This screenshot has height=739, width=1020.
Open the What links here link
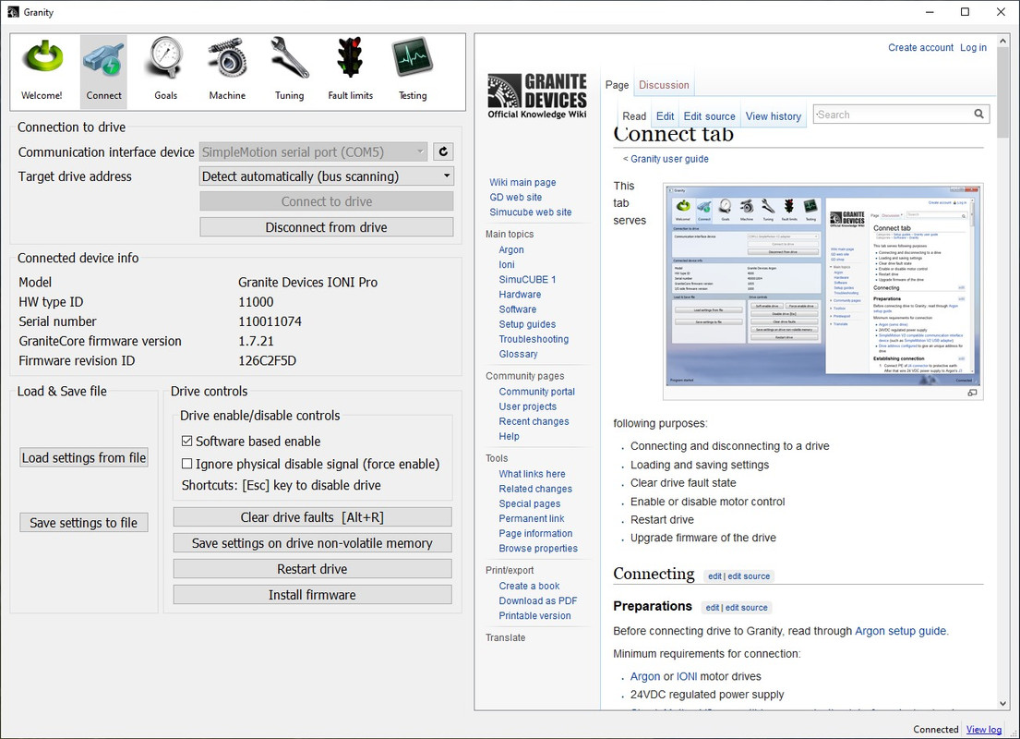tap(532, 474)
